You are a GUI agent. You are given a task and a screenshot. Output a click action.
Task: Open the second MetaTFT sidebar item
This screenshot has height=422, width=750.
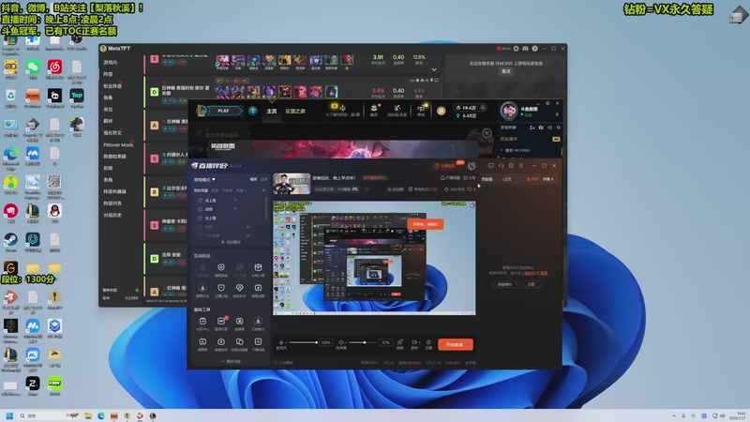(x=109, y=74)
